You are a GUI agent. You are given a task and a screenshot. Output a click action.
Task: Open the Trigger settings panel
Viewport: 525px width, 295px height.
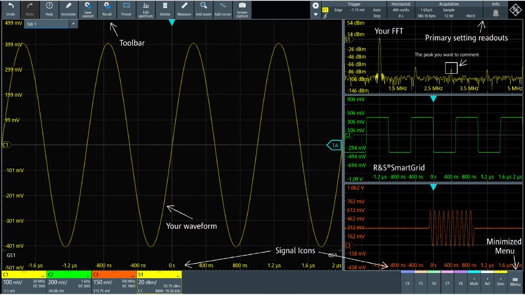coord(354,10)
